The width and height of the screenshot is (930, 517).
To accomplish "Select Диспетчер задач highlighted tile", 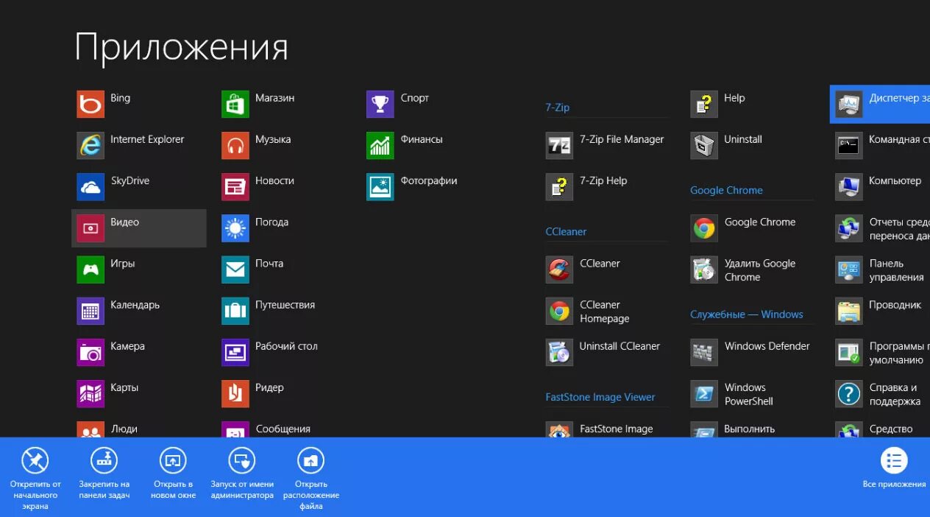I will coord(880,104).
